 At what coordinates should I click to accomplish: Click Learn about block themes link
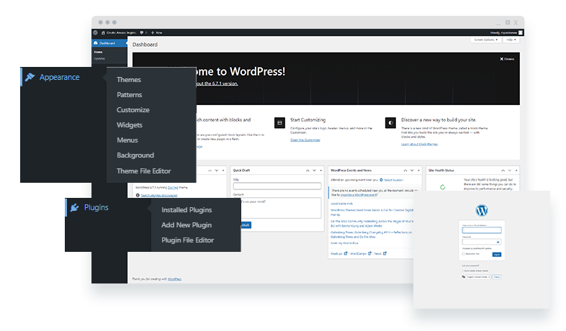pos(419,144)
